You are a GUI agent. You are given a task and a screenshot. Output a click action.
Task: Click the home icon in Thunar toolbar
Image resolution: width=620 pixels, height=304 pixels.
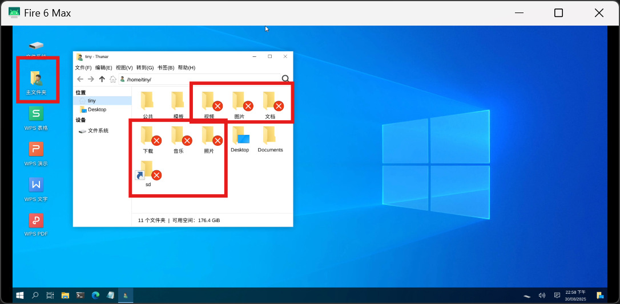point(113,79)
